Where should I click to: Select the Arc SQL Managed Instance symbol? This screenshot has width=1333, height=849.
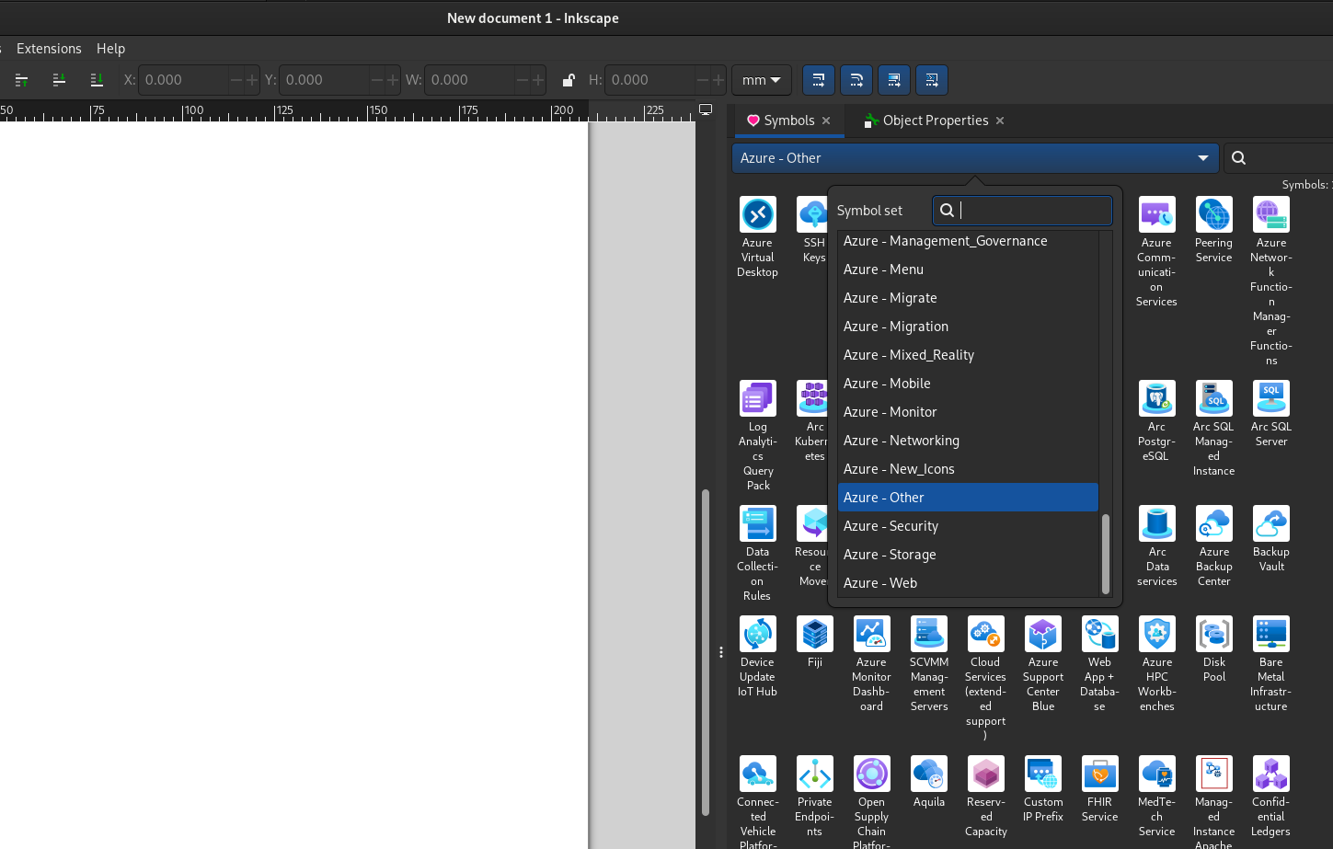tap(1213, 428)
